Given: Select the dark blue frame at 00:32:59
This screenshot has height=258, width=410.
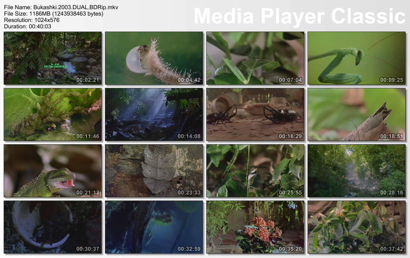Looking at the screenshot, I should click(x=154, y=227).
